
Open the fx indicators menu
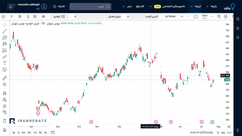coord(28,16)
